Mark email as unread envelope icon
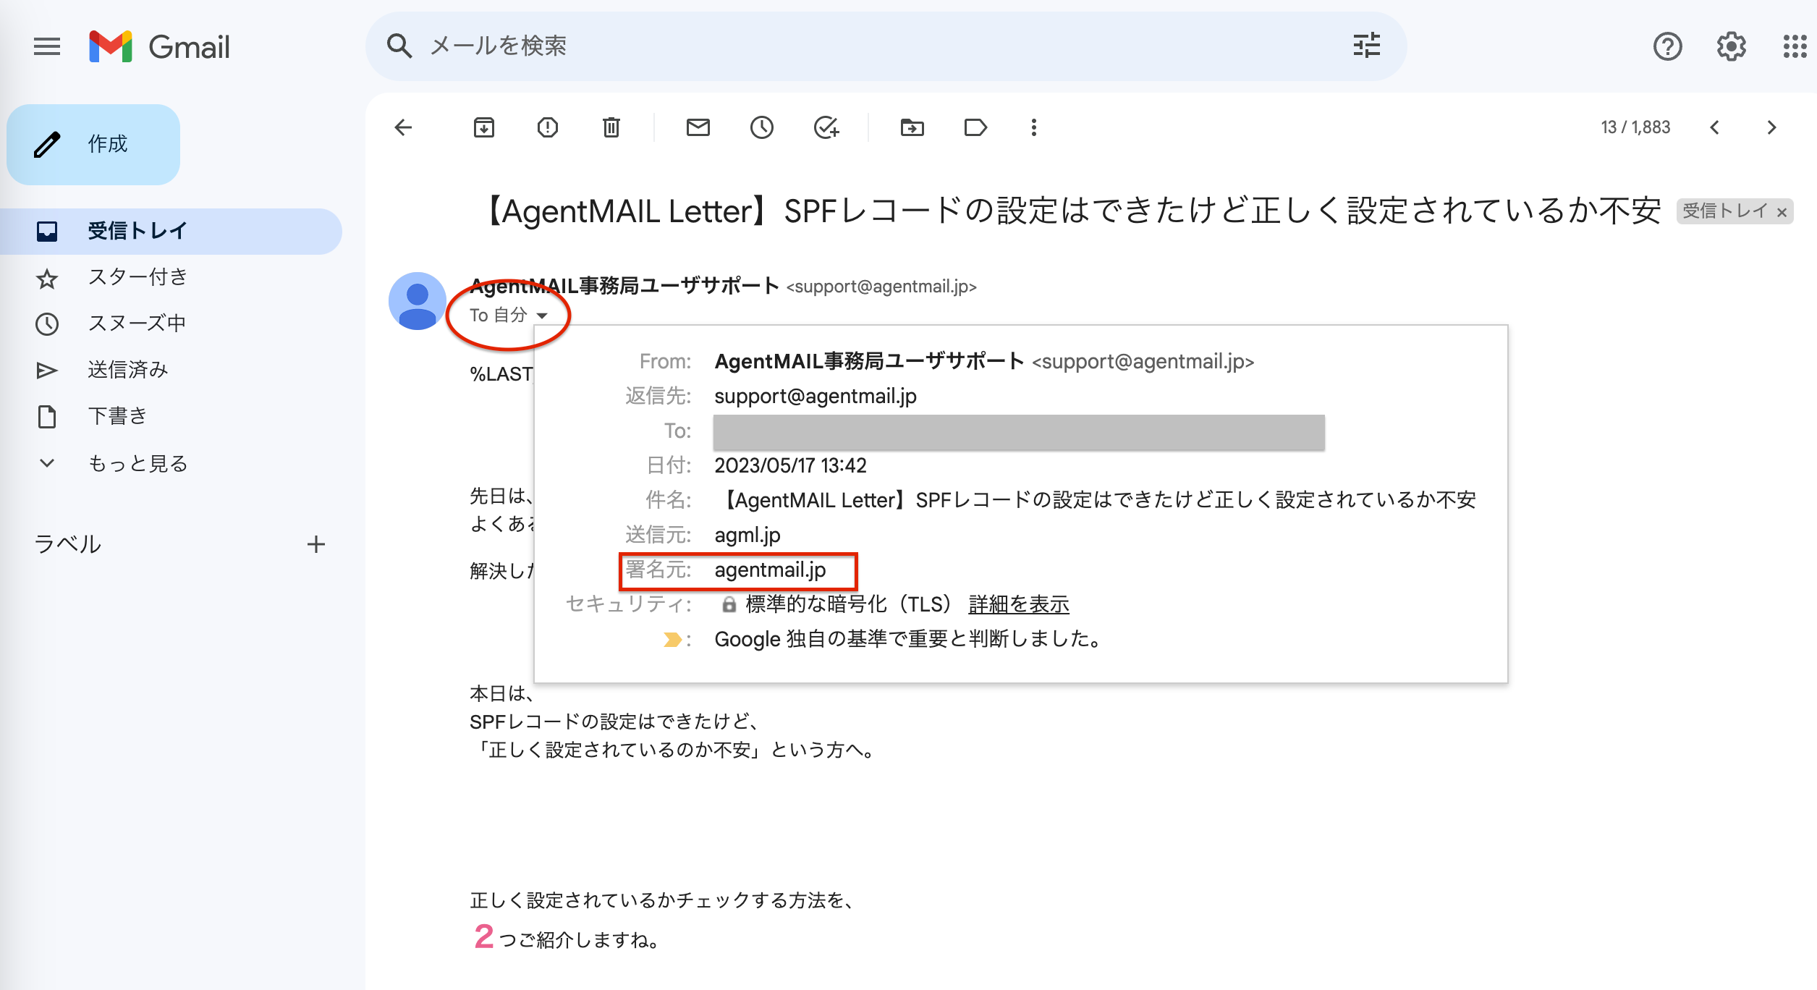 pos(698,128)
